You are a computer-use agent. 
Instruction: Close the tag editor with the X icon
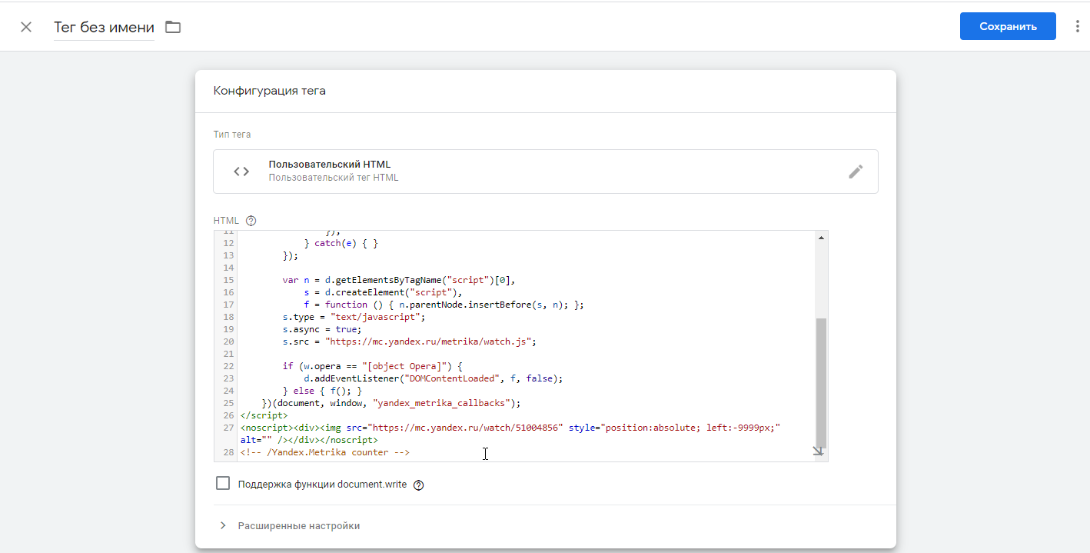(x=26, y=27)
